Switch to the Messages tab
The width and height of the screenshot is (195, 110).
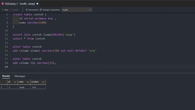coord(20,76)
